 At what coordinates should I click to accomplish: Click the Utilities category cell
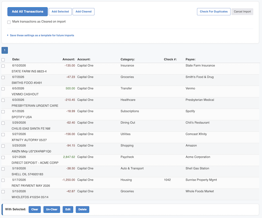pos(125,134)
